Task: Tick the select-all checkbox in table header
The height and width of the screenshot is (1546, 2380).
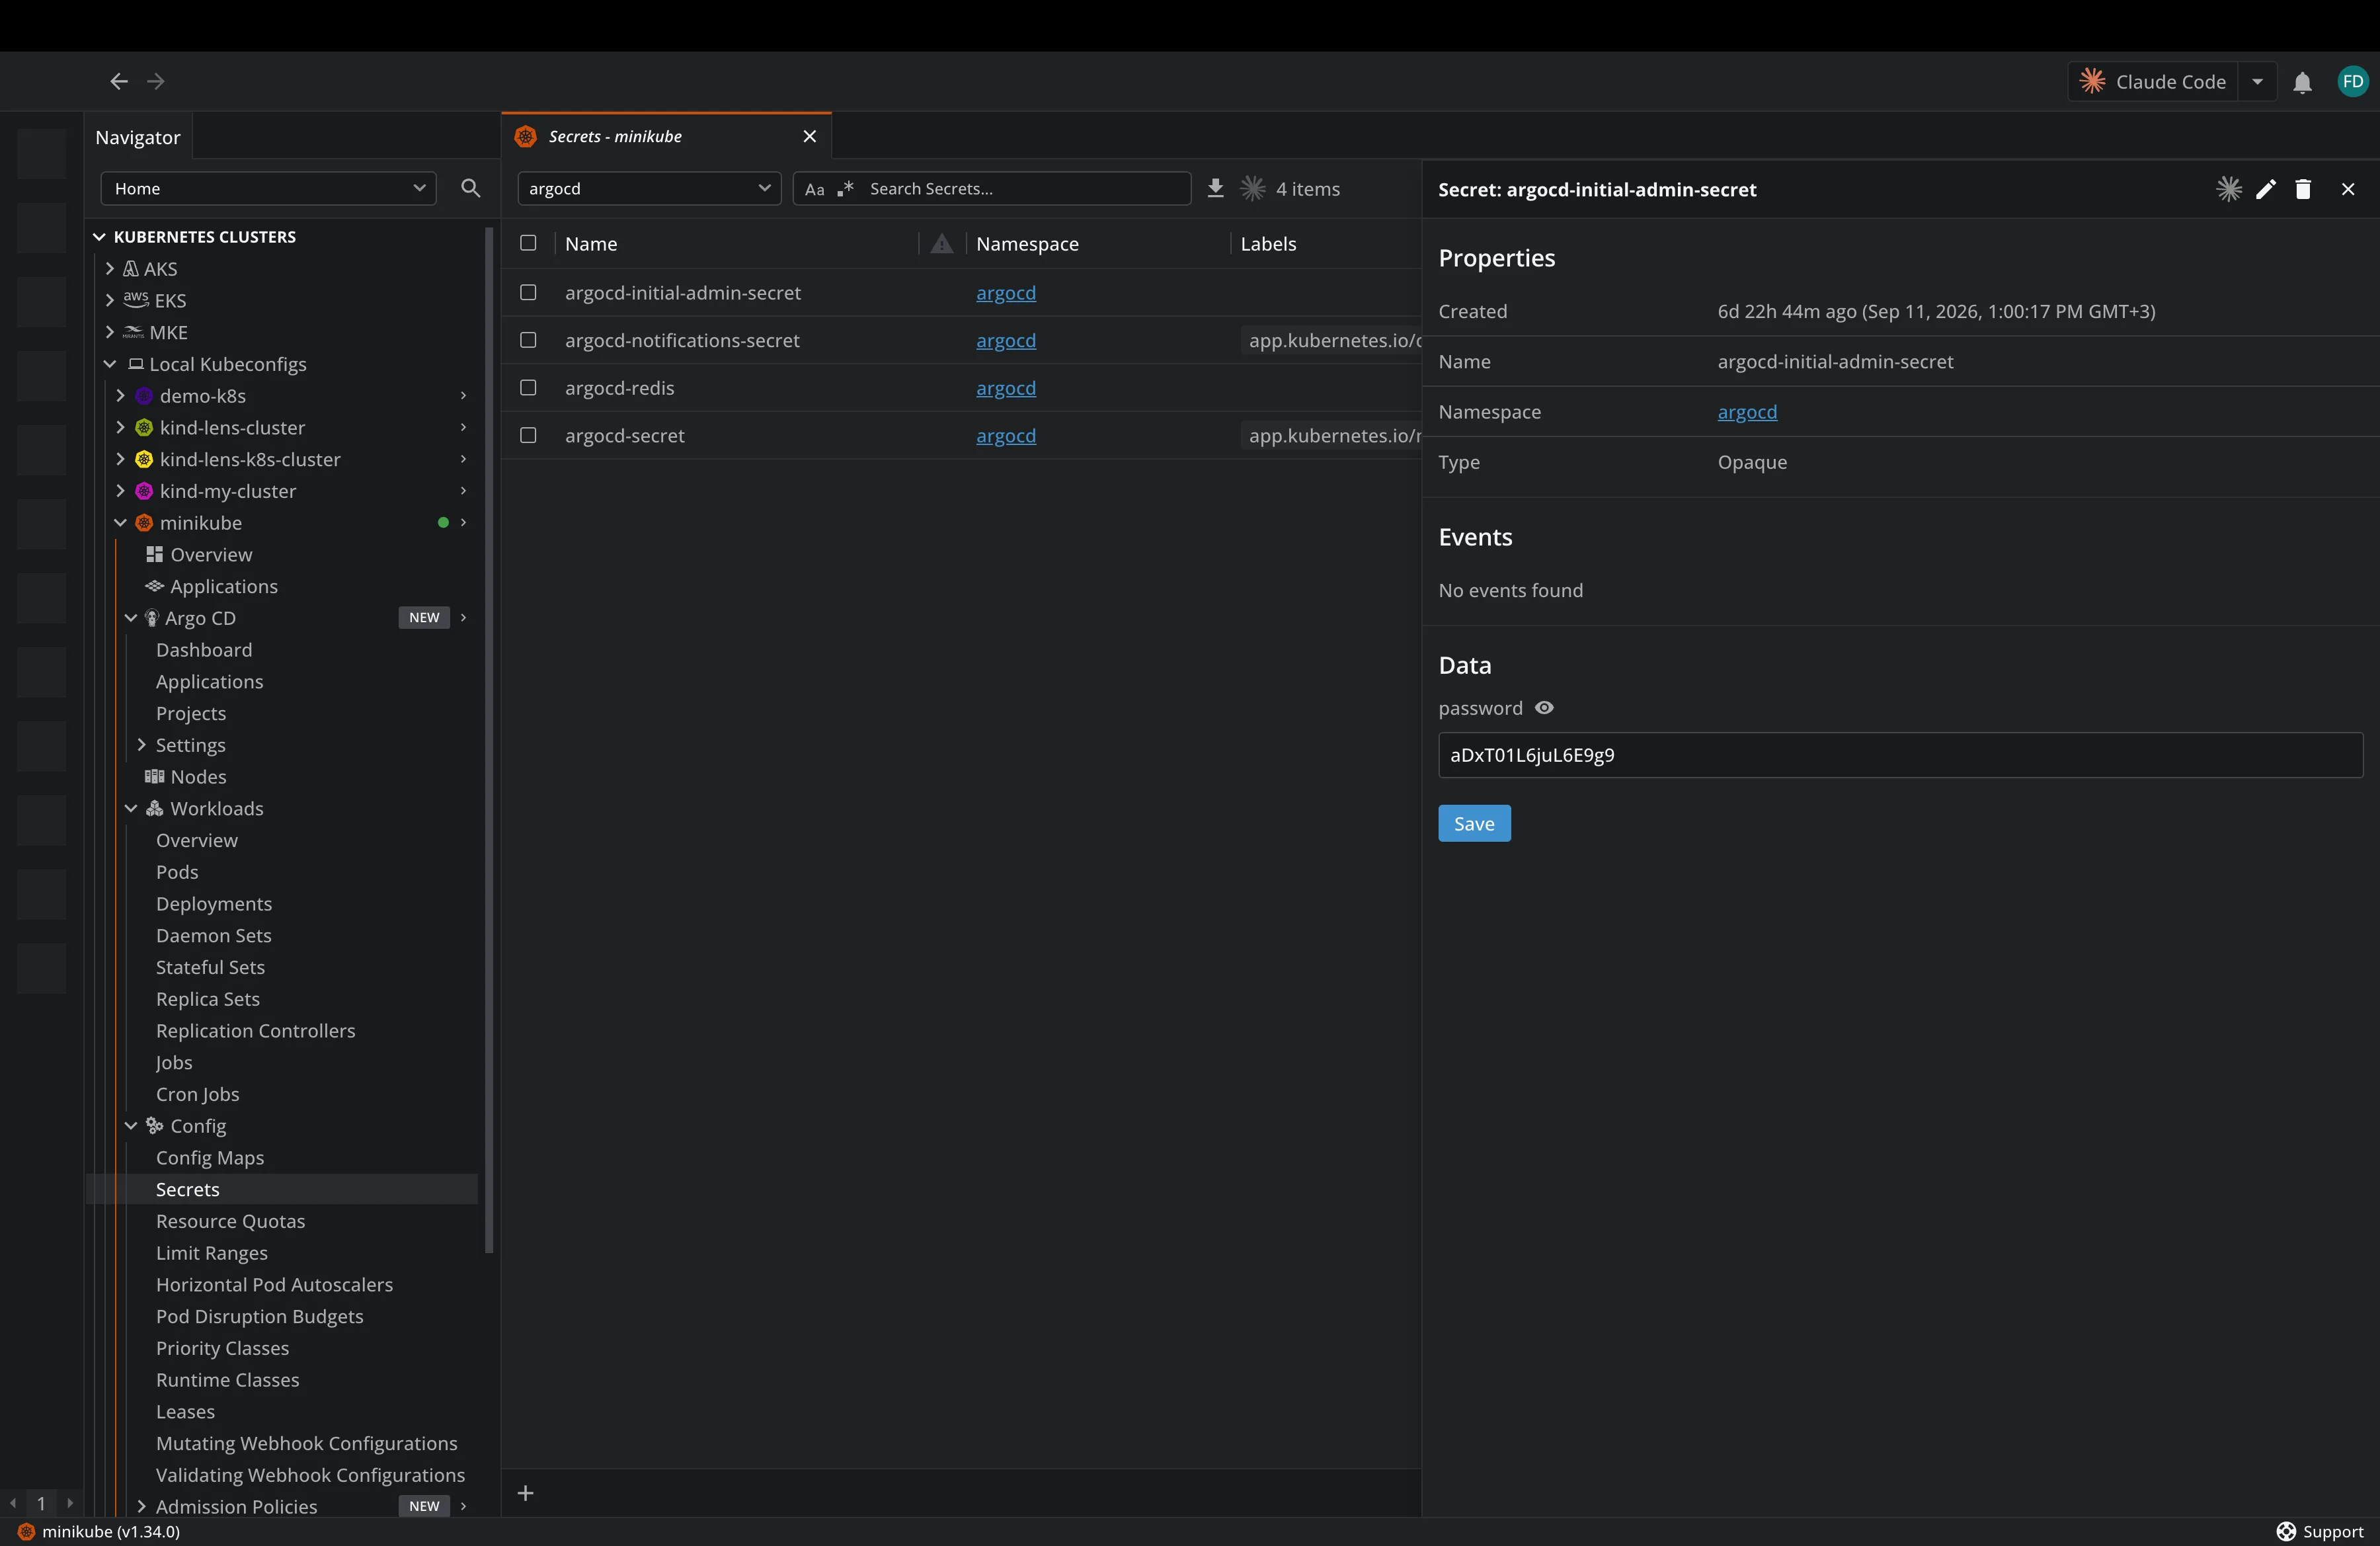Action: pyautogui.click(x=528, y=243)
